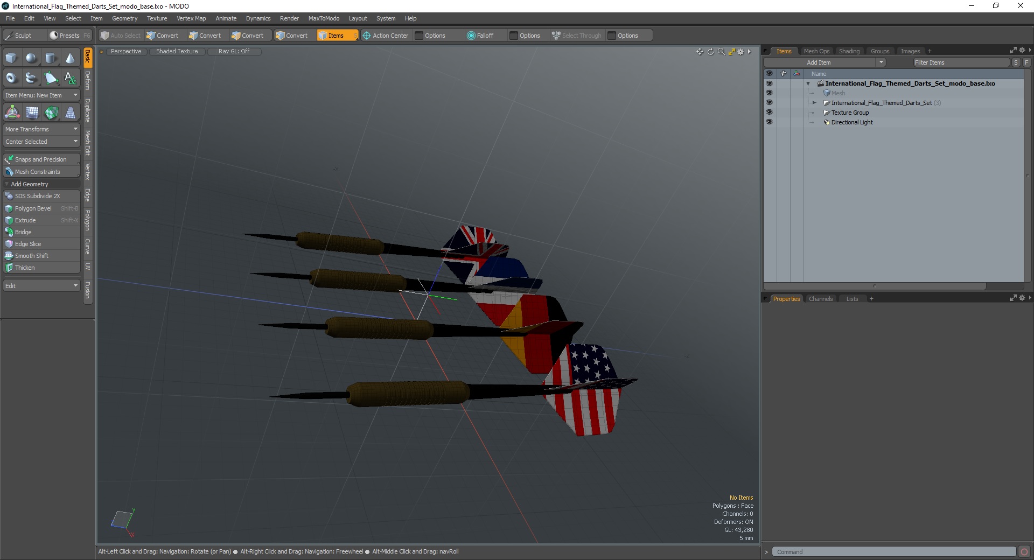This screenshot has height=560, width=1034.
Task: Collapse the scene root tree item
Action: (808, 83)
